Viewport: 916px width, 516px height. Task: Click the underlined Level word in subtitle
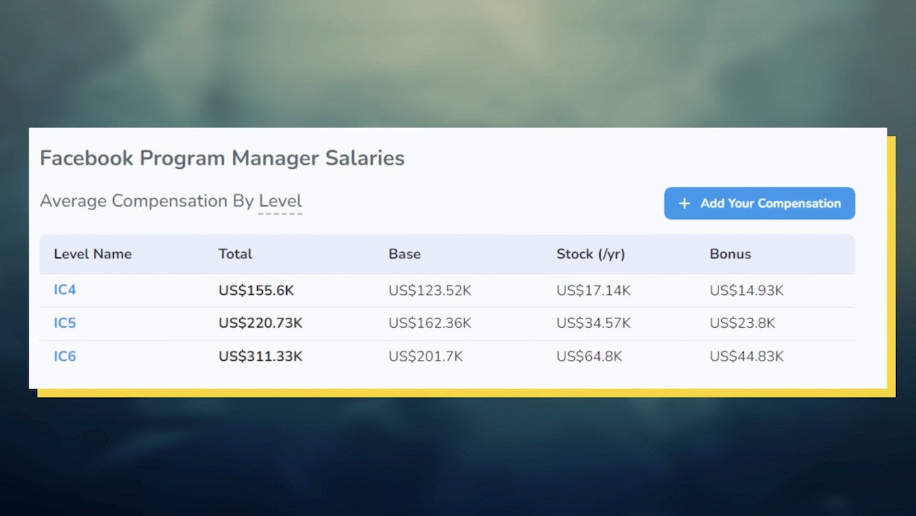[x=281, y=201]
